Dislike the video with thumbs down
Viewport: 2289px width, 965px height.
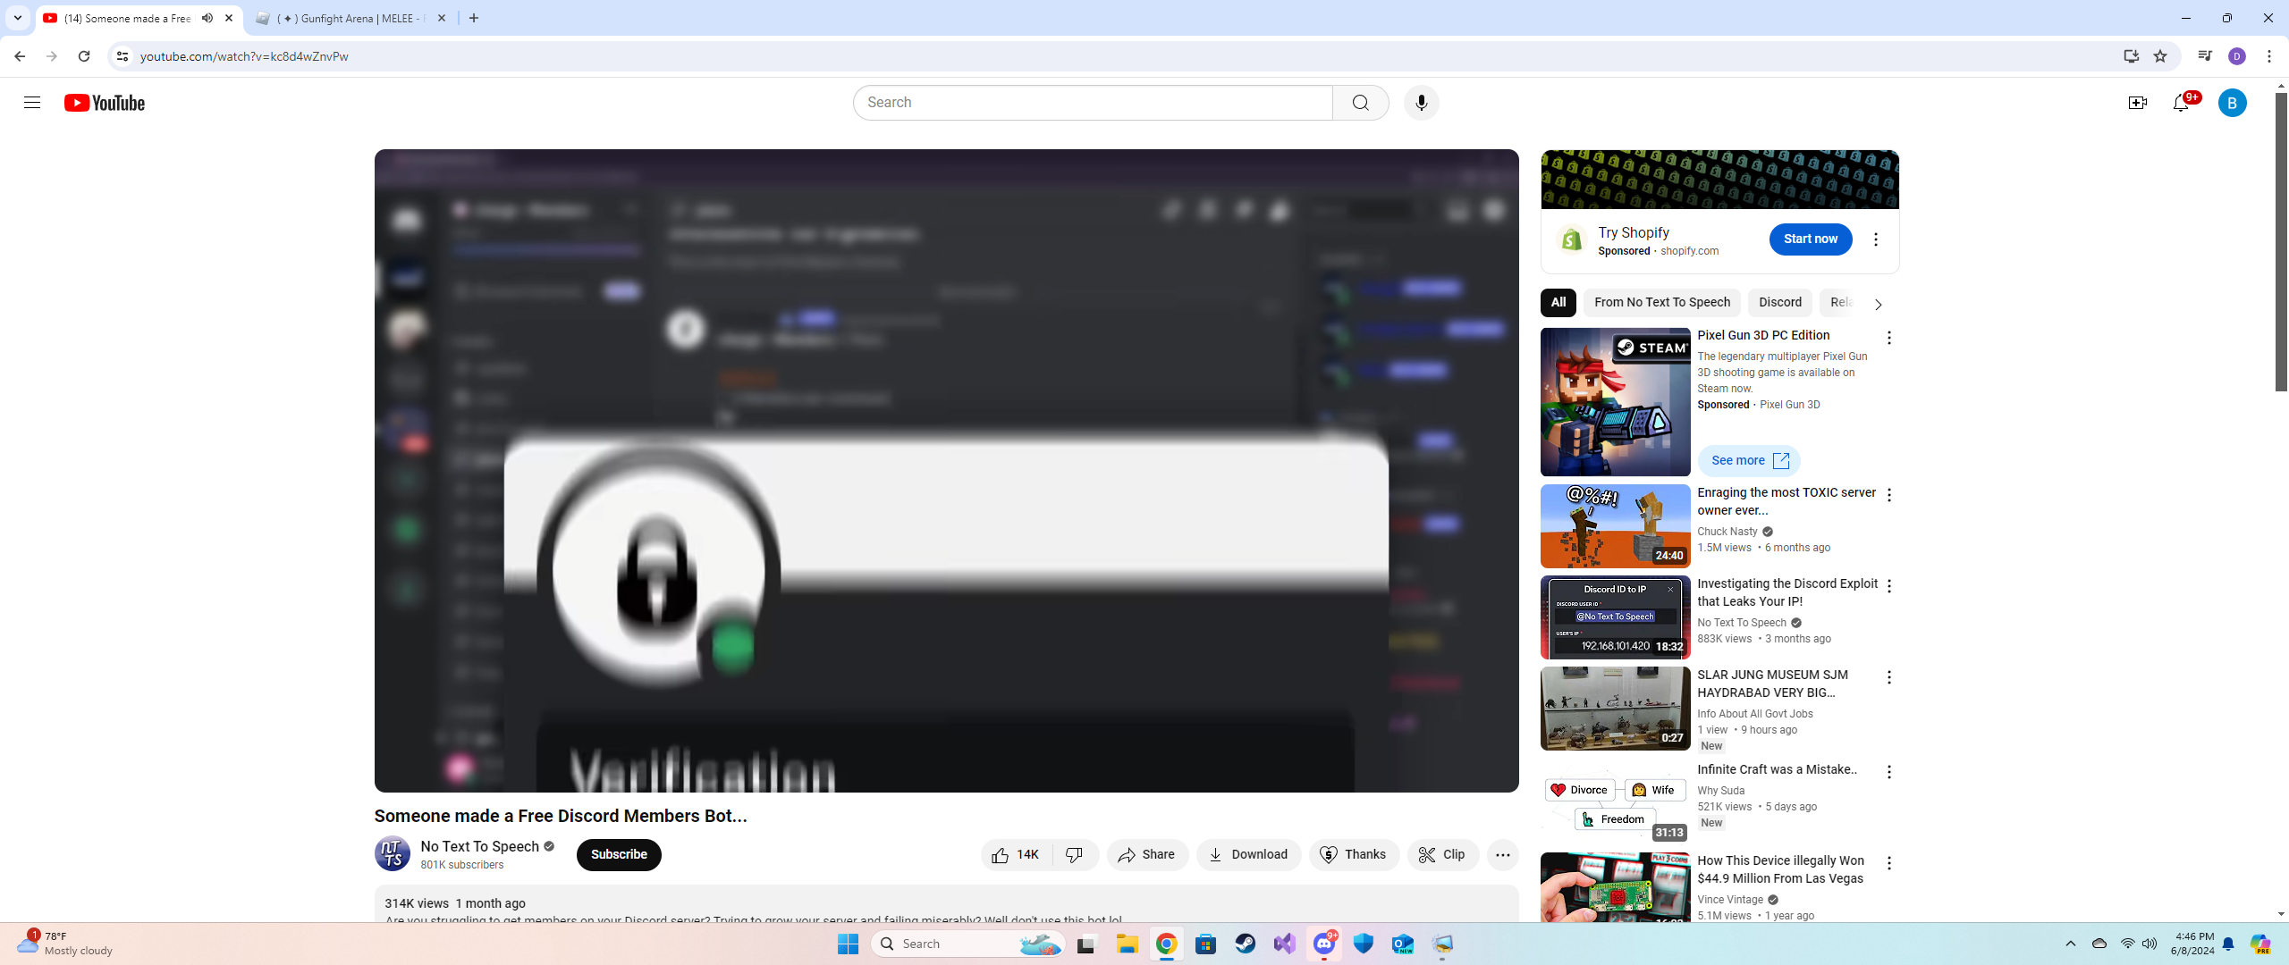tap(1075, 855)
